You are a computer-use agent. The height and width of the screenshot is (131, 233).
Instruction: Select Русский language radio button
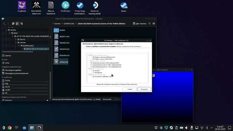(x=93, y=71)
